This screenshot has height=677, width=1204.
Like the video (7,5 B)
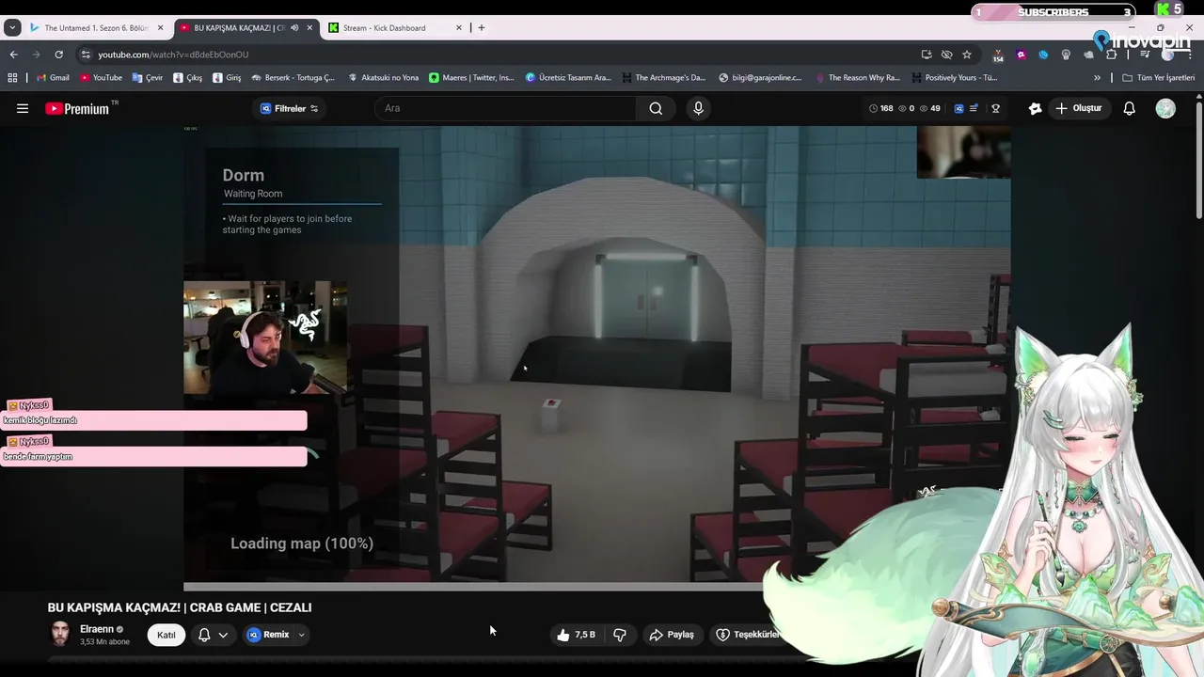577,635
